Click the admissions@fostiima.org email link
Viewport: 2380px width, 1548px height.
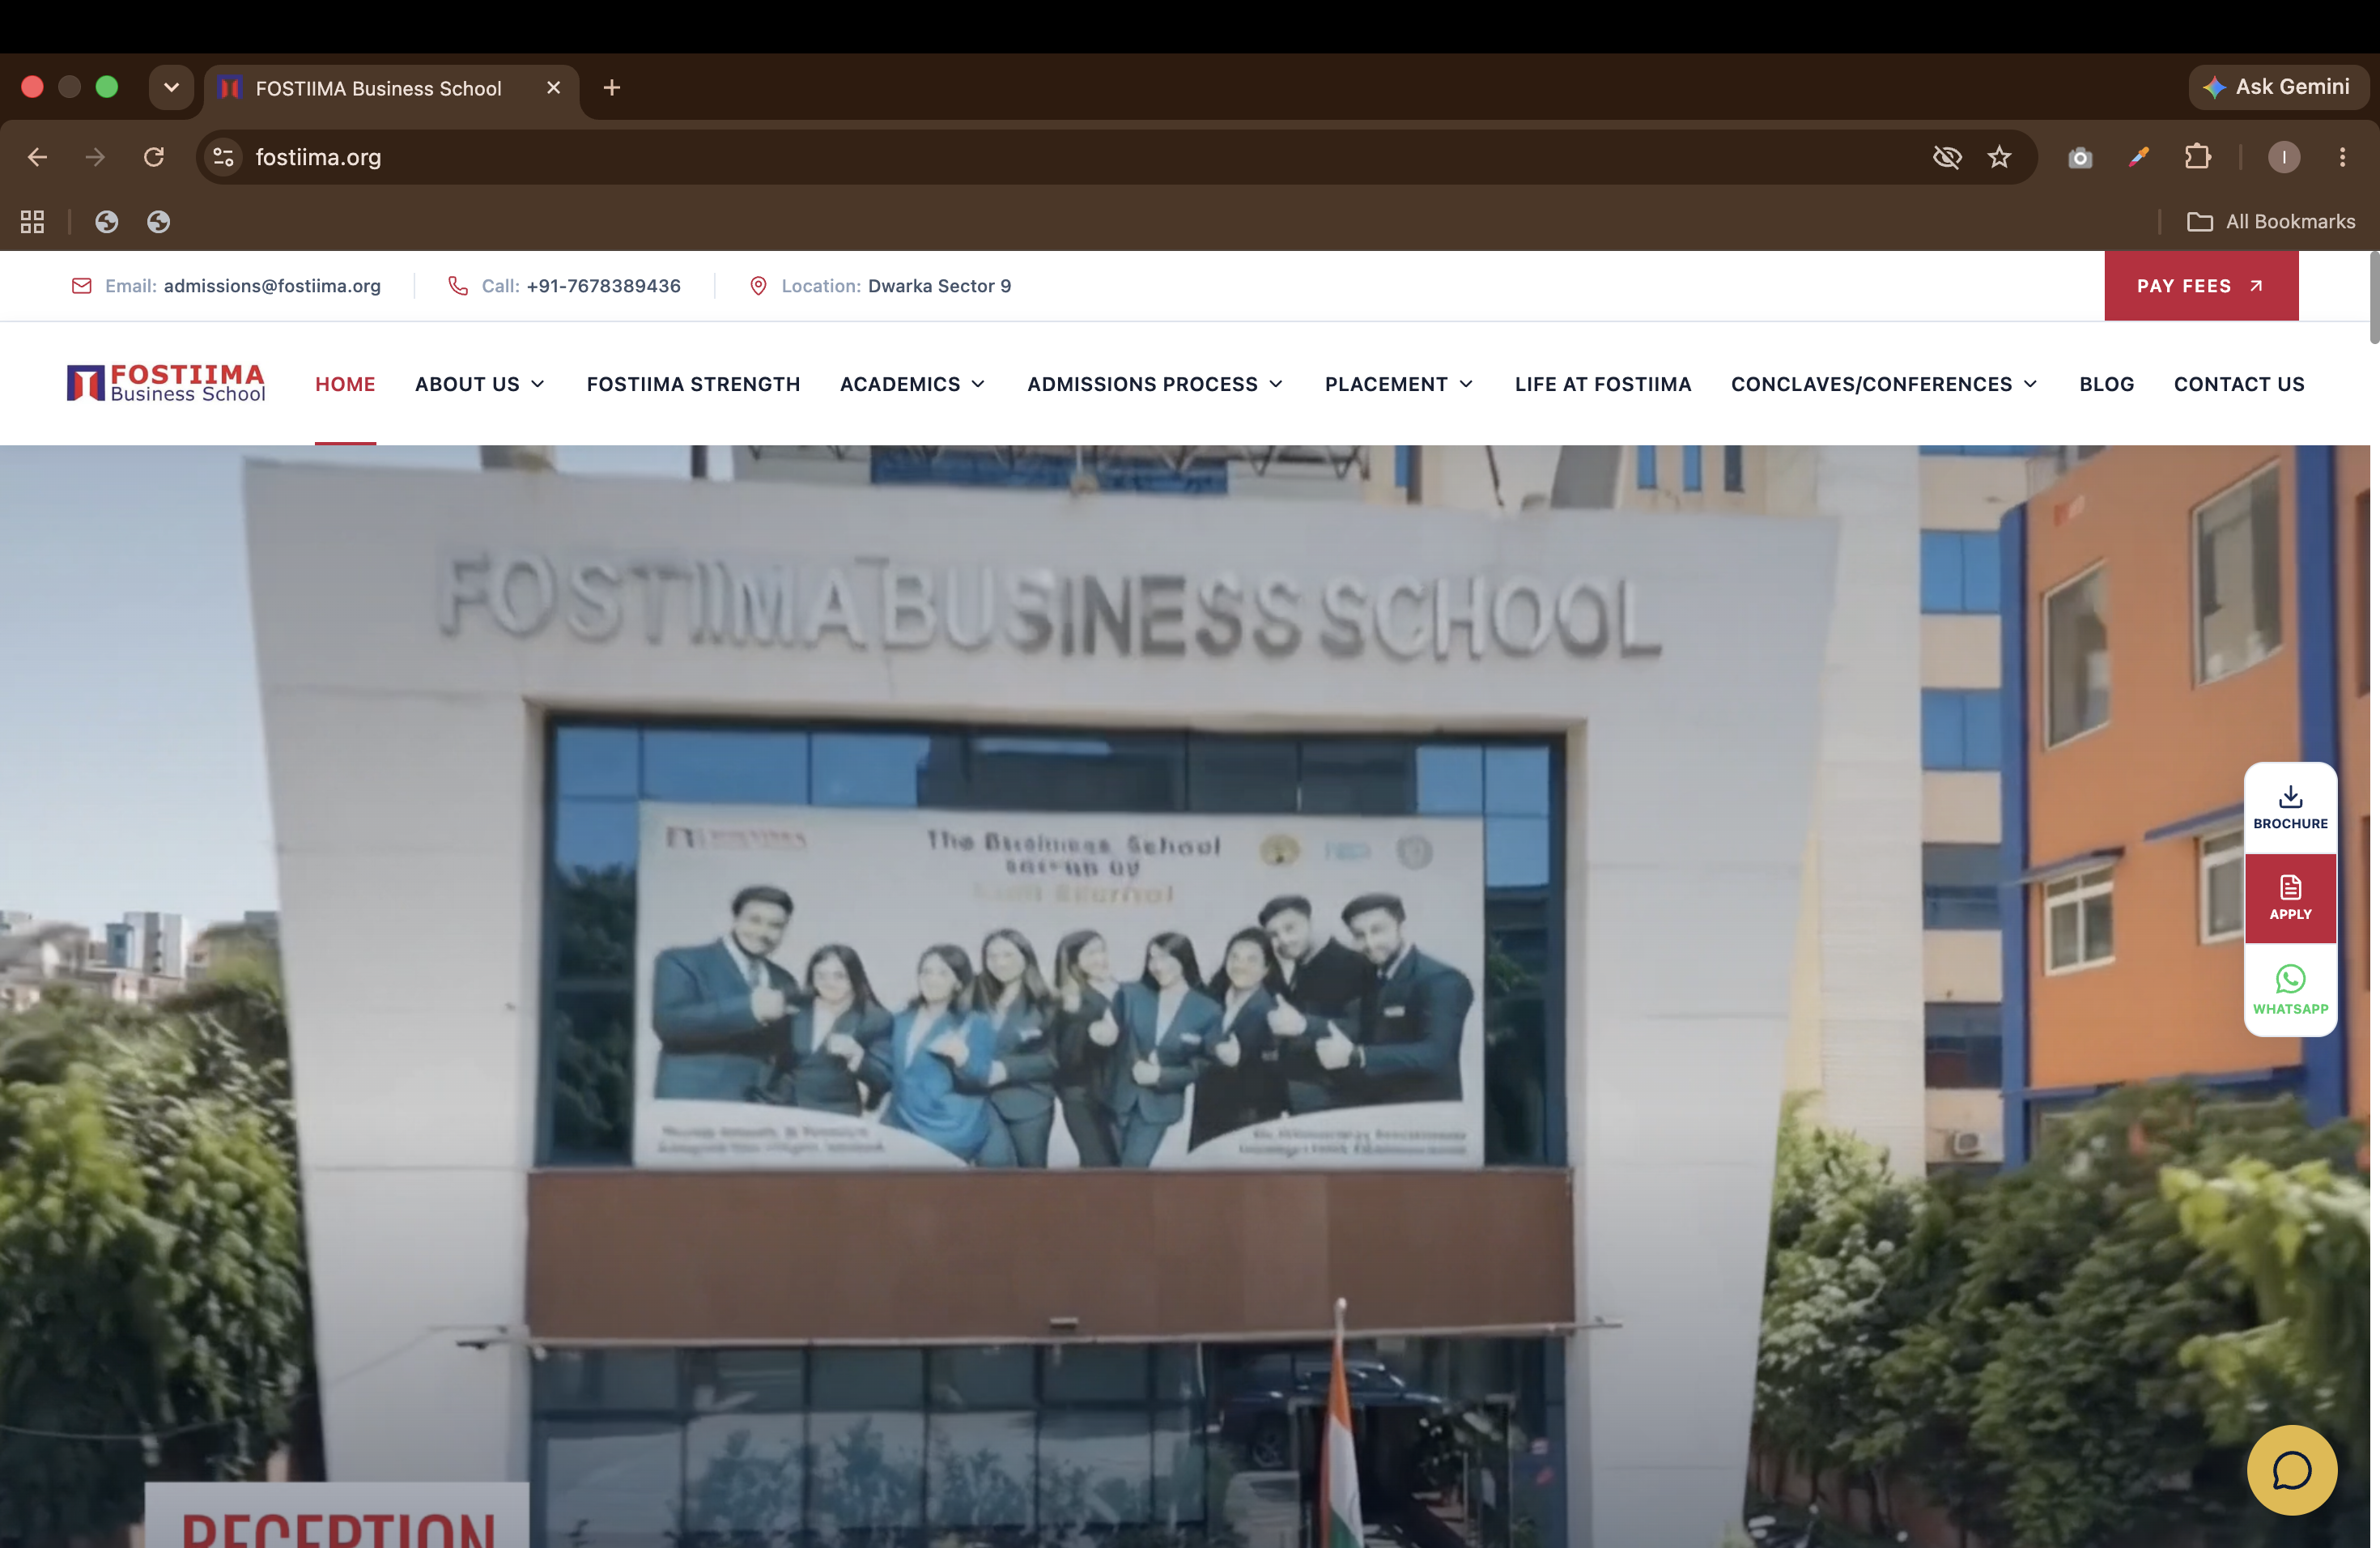click(272, 286)
